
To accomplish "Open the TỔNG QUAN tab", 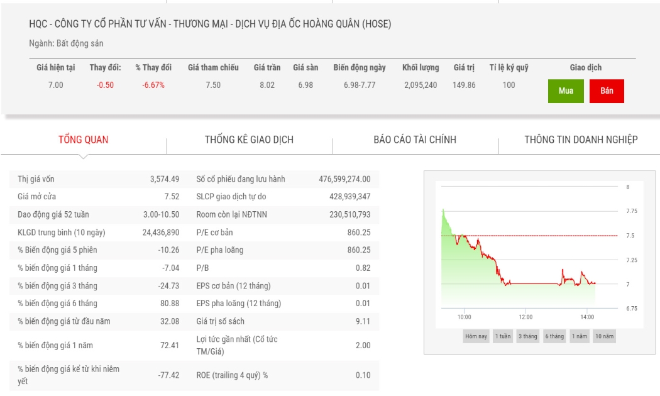I will pos(84,140).
